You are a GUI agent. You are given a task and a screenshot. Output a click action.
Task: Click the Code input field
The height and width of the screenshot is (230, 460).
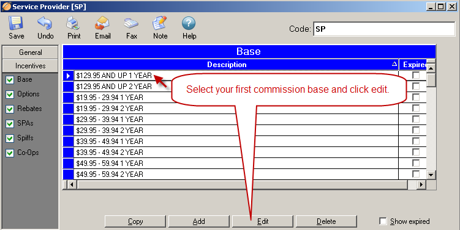click(384, 29)
